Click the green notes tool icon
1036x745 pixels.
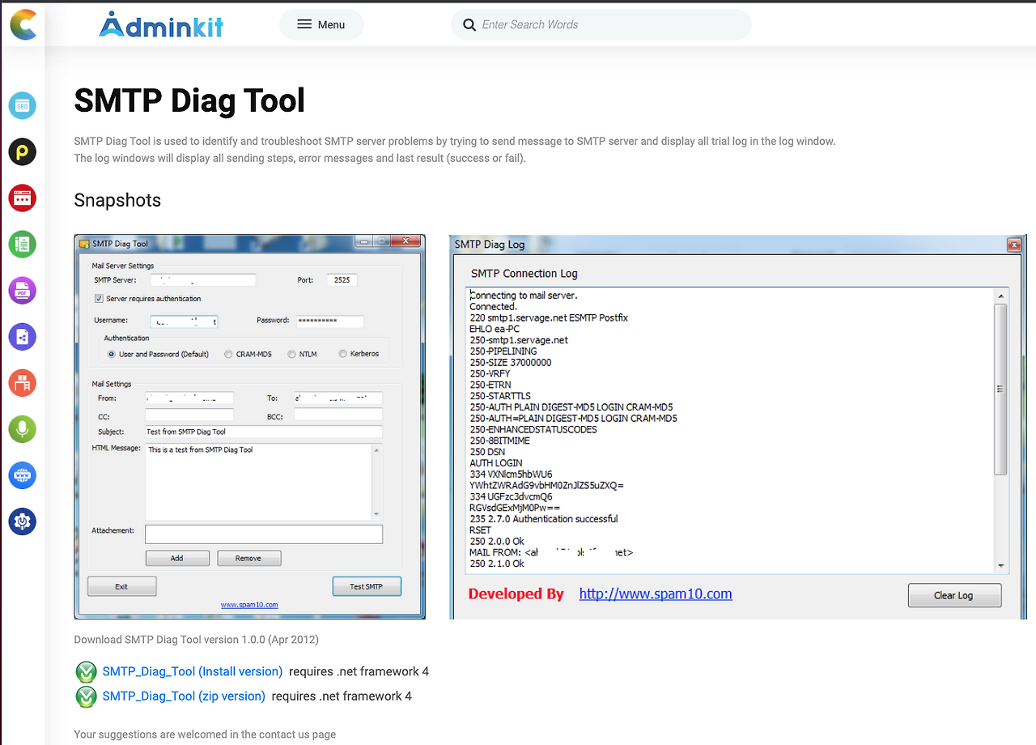(22, 244)
